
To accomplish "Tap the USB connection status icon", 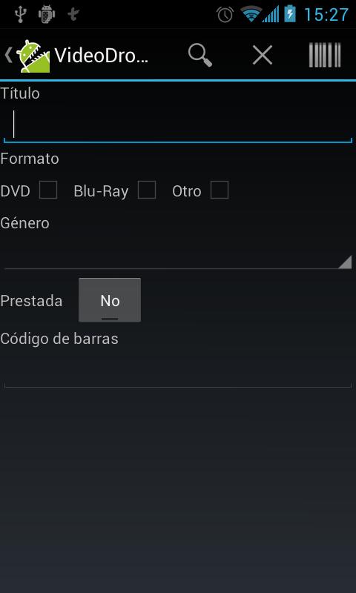I will coord(20,14).
